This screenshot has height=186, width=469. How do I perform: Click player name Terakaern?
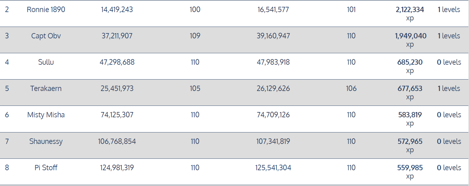tap(46, 89)
